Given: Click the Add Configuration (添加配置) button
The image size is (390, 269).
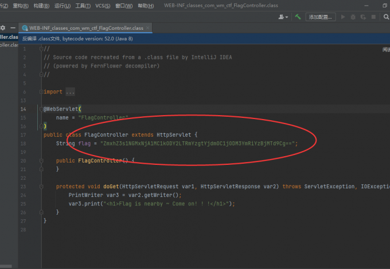Looking at the screenshot, I should 321,17.
